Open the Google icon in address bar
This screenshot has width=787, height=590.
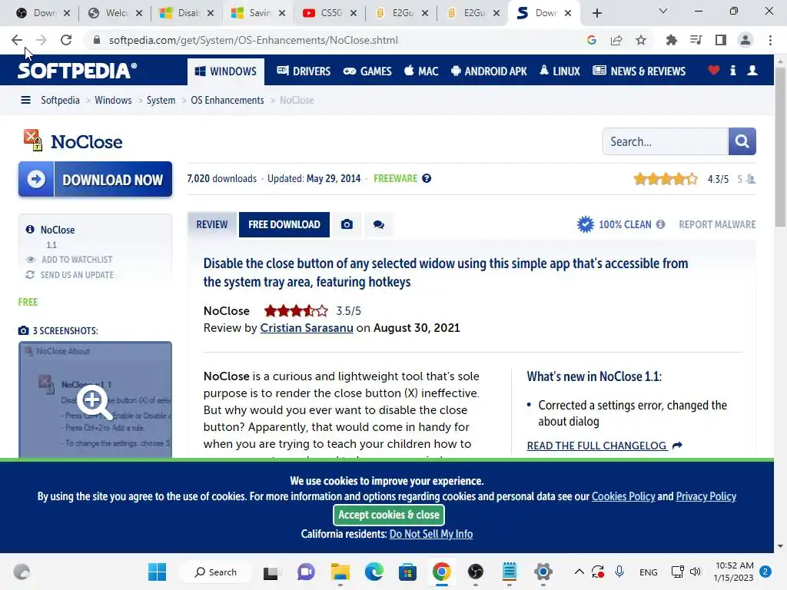point(591,40)
